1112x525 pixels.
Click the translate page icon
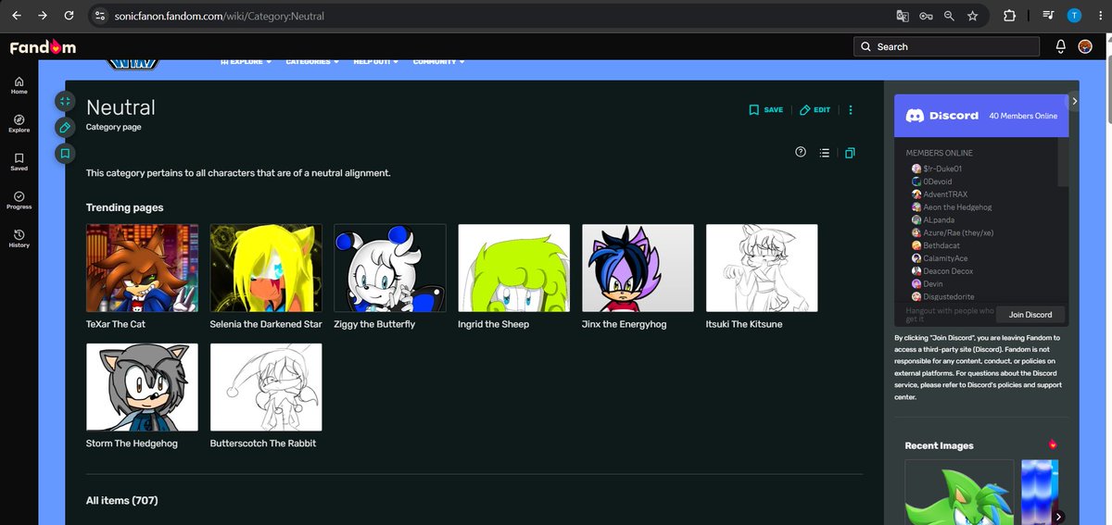point(902,16)
